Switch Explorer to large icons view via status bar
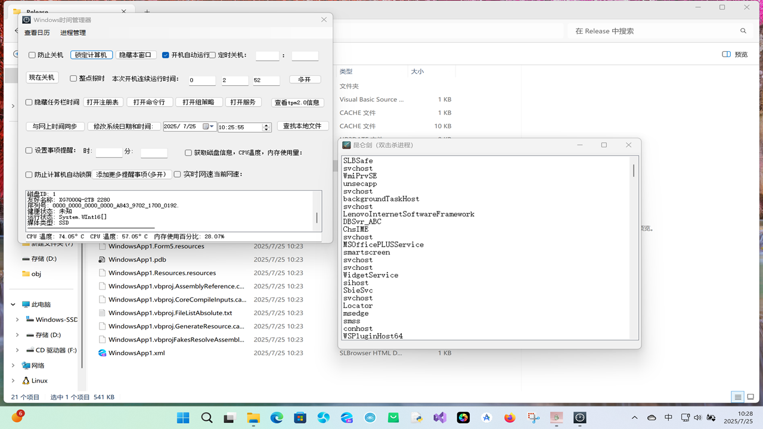 (750, 397)
